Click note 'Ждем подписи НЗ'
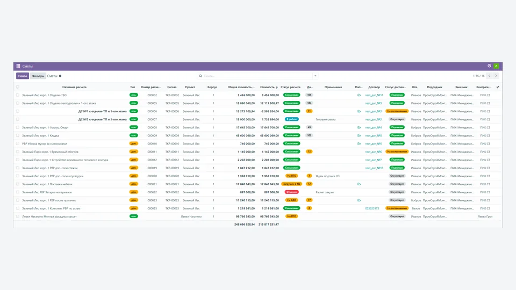 pos(327,176)
